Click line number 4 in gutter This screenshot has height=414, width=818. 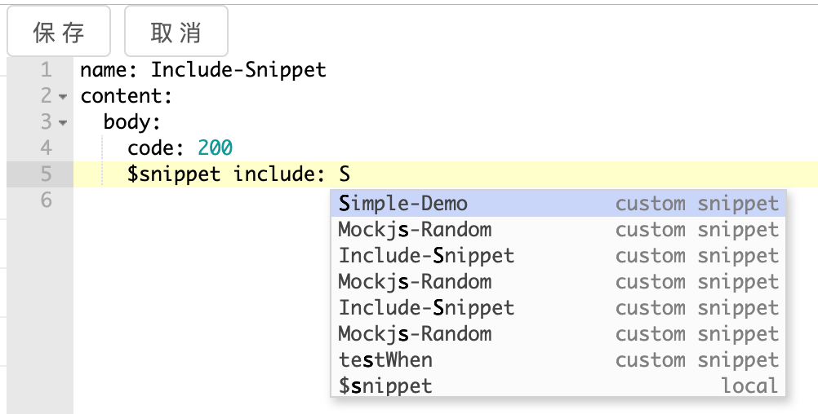46,148
